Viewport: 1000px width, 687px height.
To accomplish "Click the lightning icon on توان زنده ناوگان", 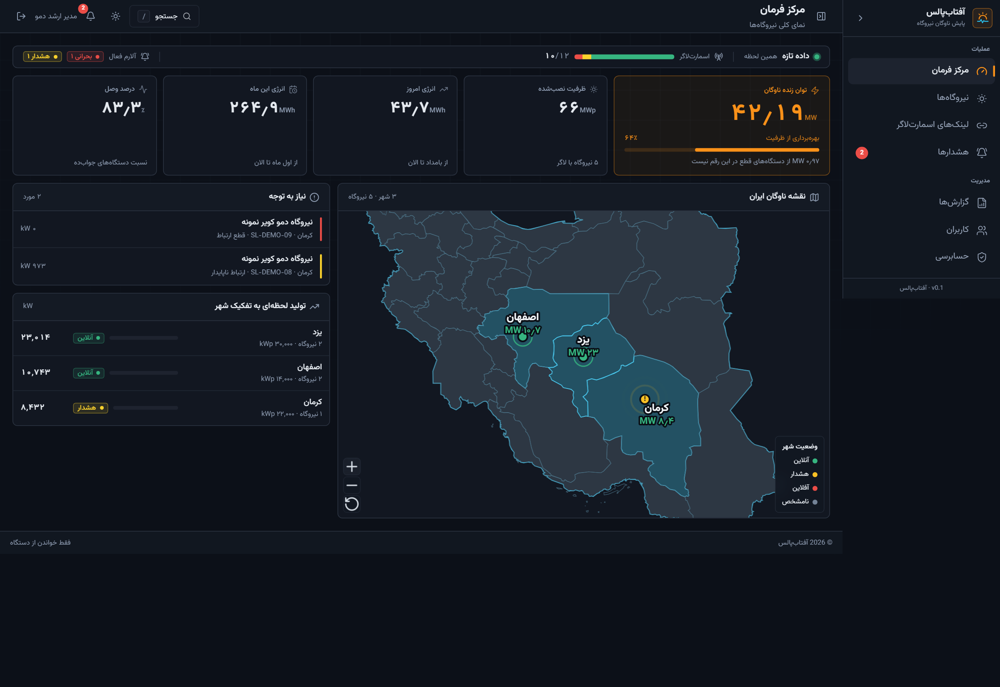I will [815, 90].
